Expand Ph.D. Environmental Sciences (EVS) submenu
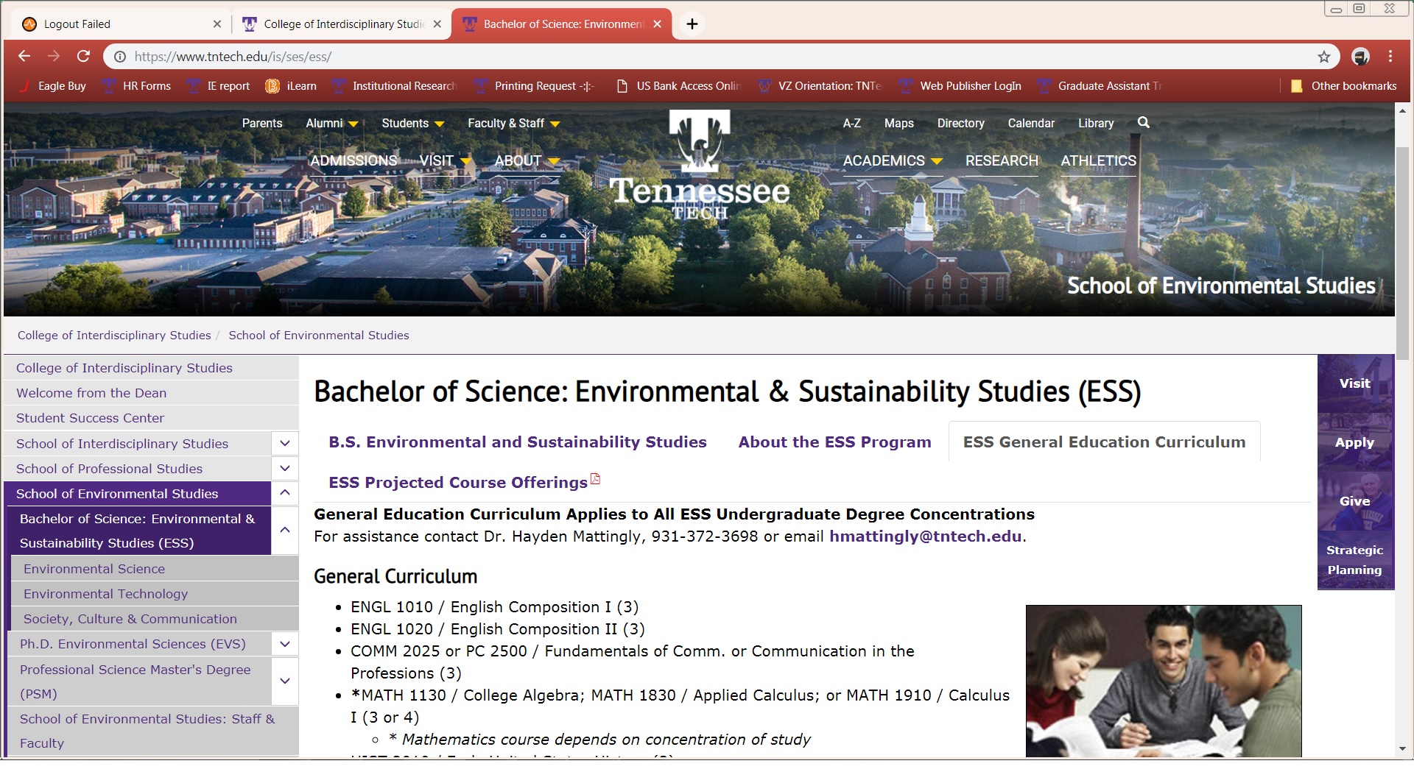The width and height of the screenshot is (1414, 783). (x=285, y=644)
